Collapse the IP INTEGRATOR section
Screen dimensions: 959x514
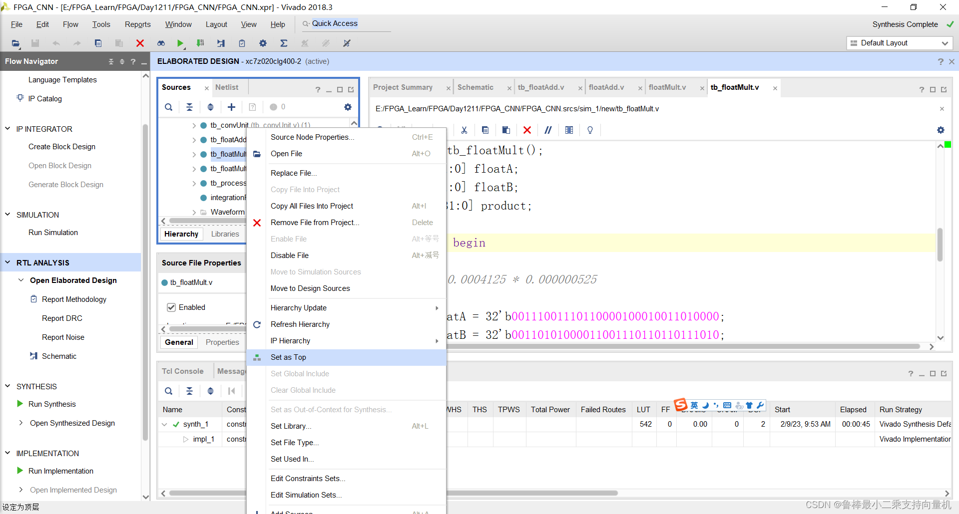[x=7, y=129]
